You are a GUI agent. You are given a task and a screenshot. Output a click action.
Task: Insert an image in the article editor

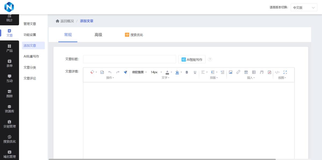(x=230, y=72)
